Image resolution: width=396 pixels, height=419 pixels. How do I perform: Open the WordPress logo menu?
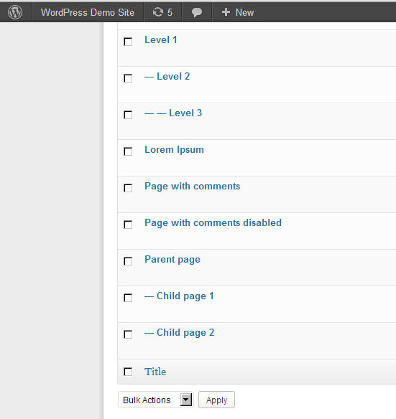[x=15, y=12]
